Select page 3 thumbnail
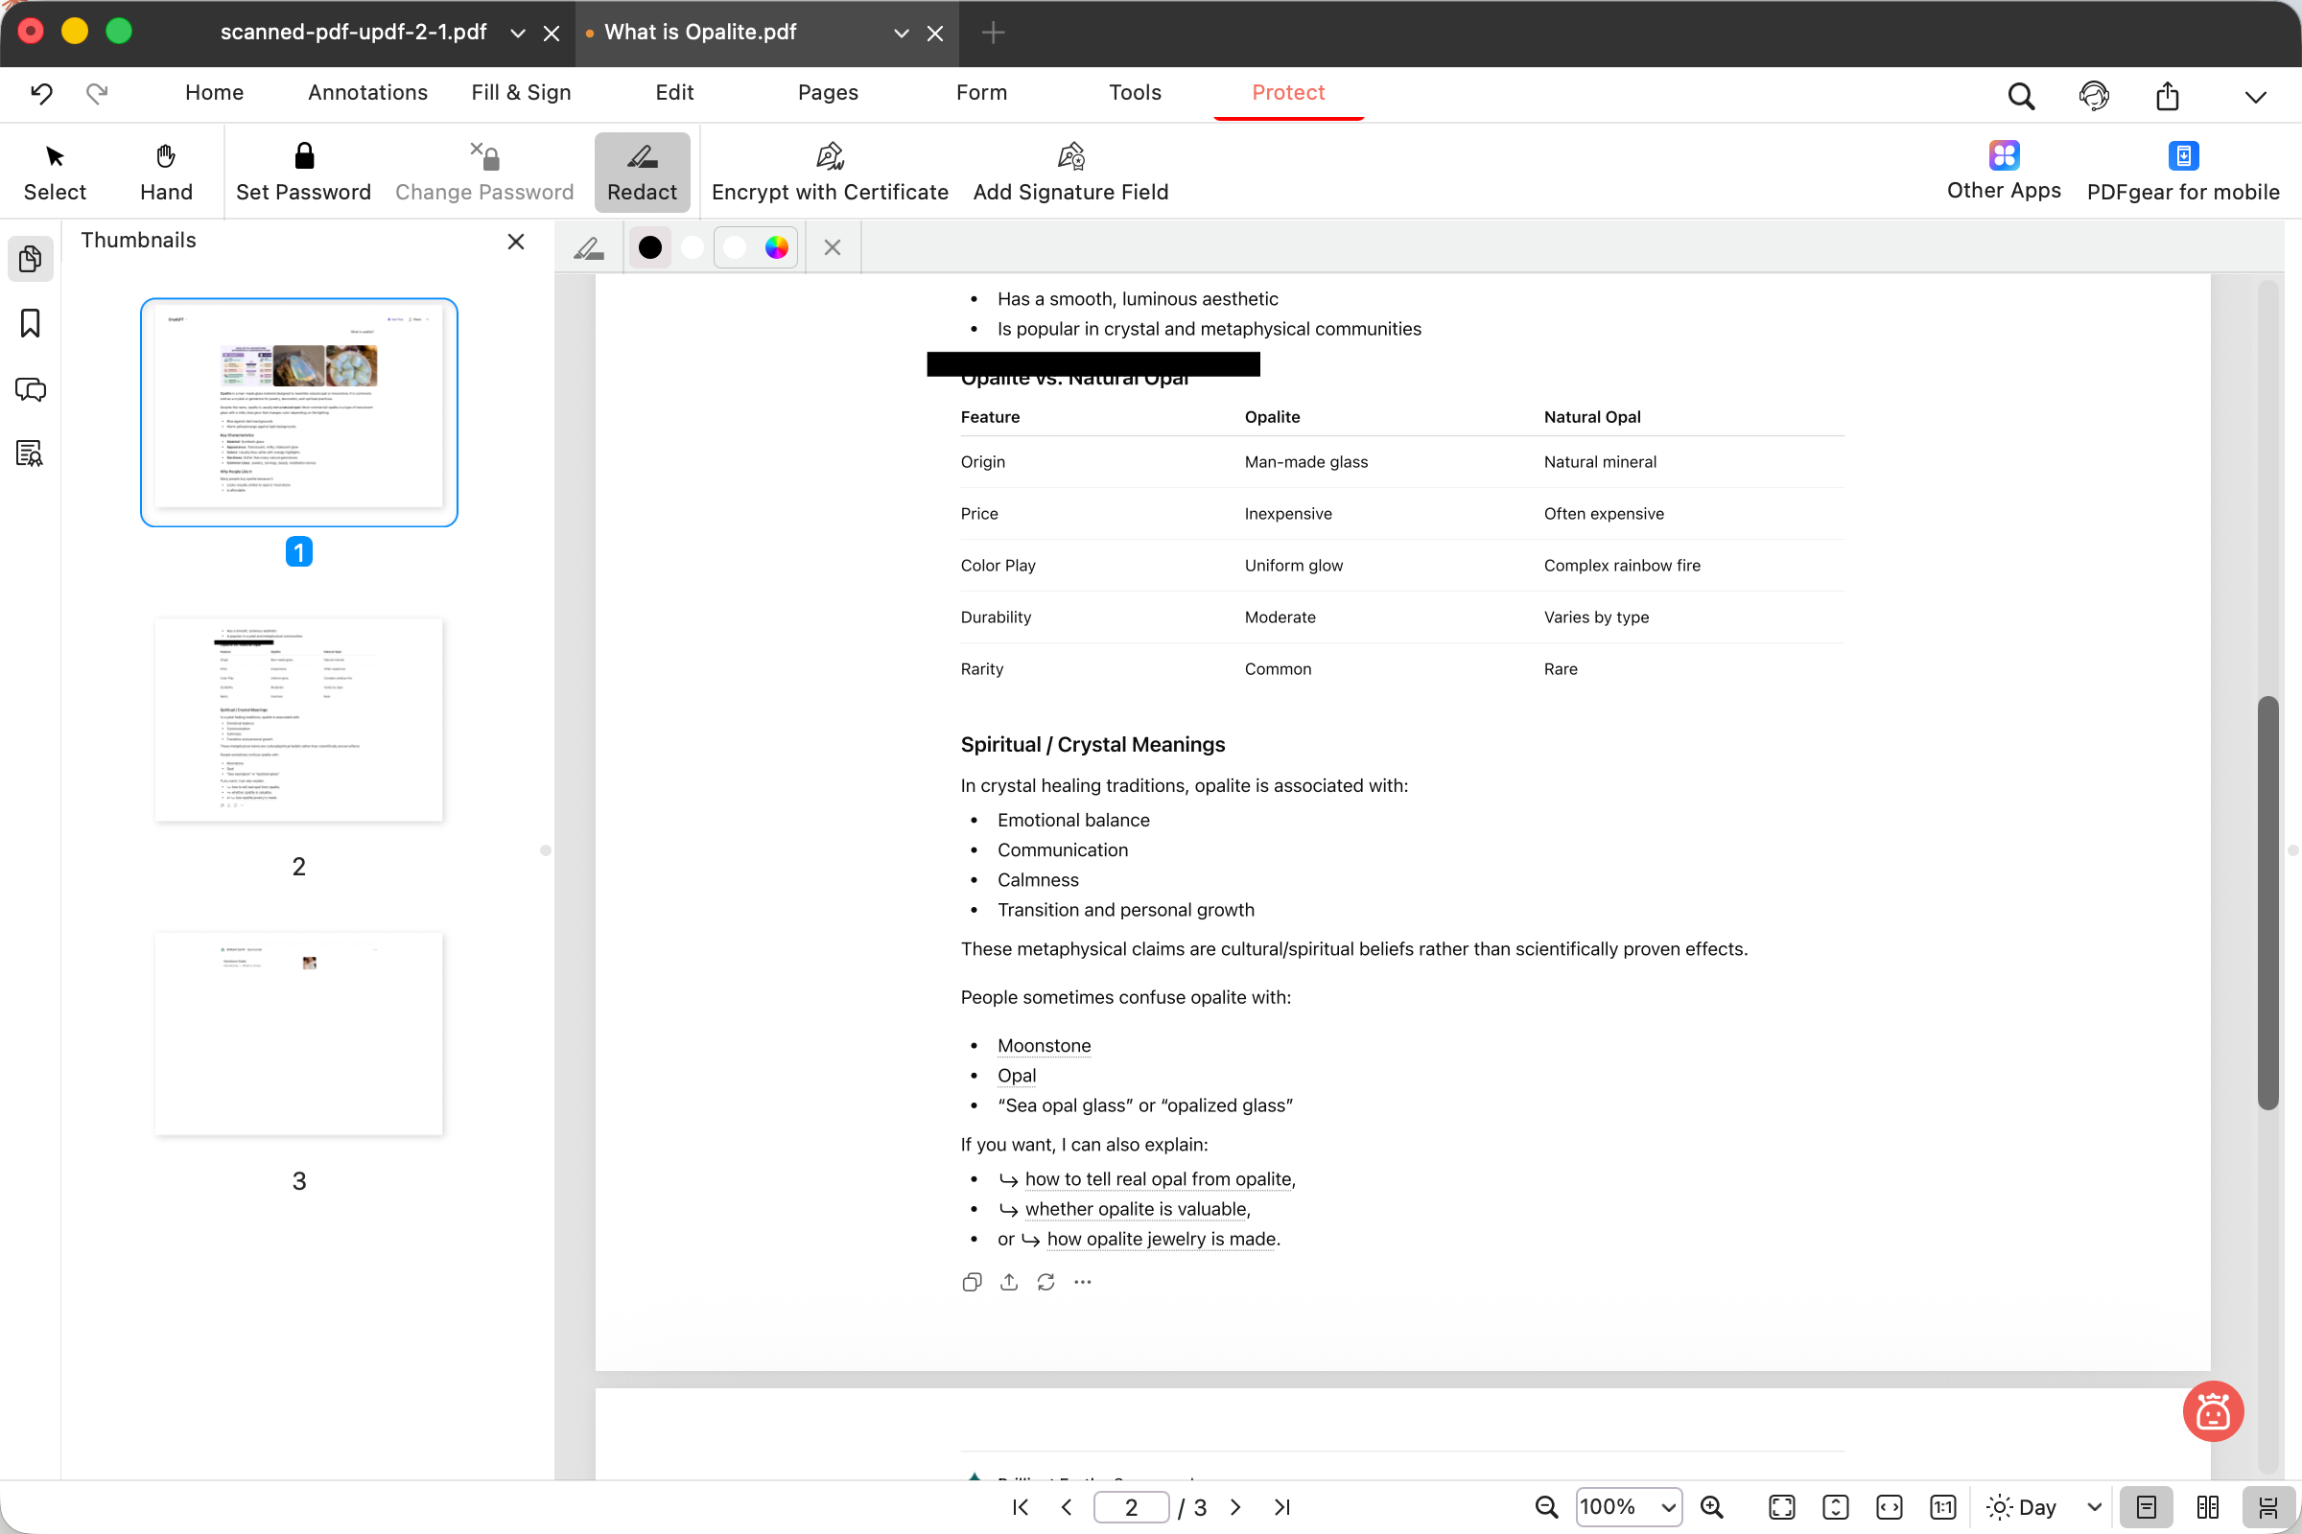This screenshot has width=2302, height=1534. click(x=298, y=1034)
